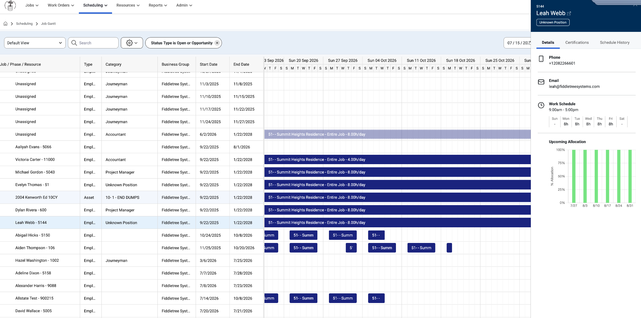Click the 2004 Kenworth asset Gantt bar
This screenshot has height=318, width=641.
click(397, 197)
